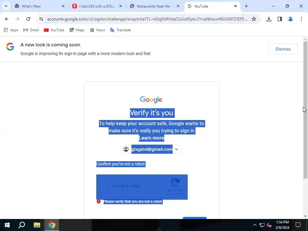Expand the gtsgshd@gmail.com account chevron

point(177,149)
